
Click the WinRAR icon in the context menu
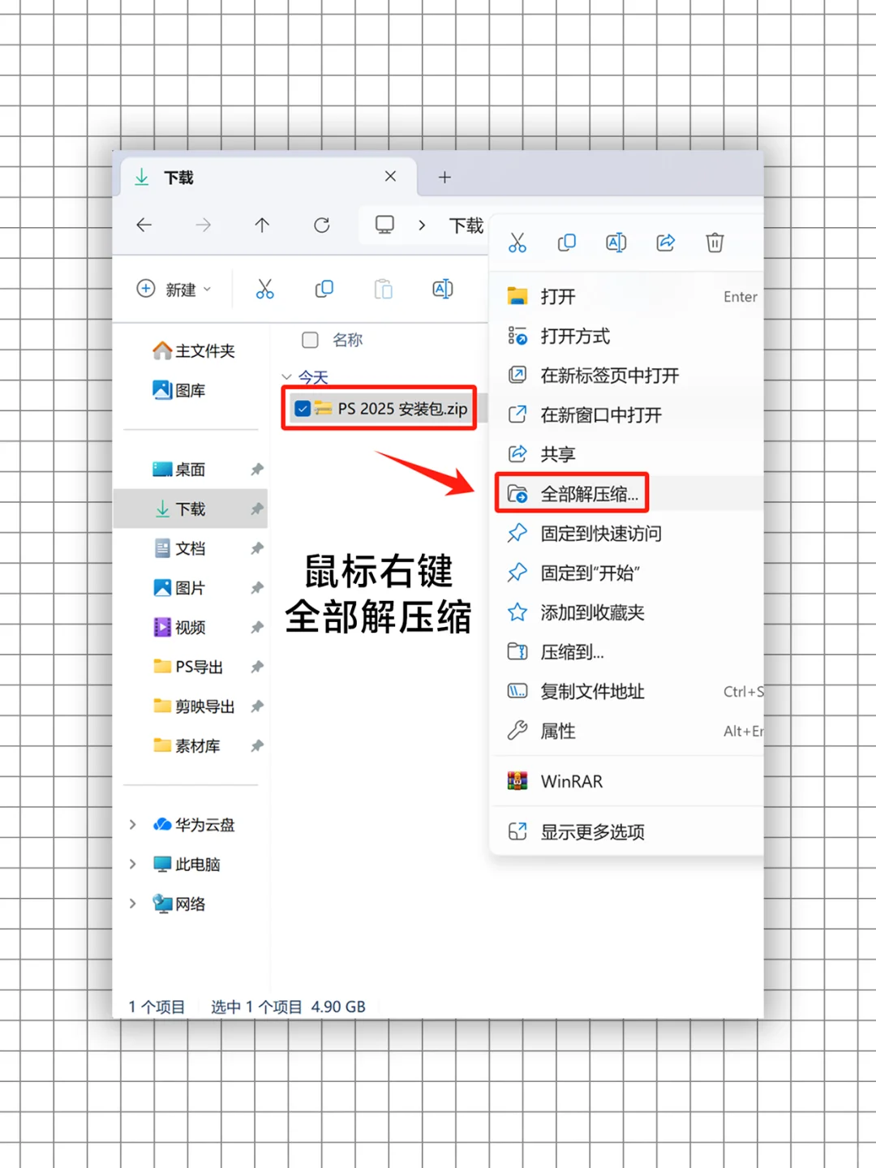point(517,780)
